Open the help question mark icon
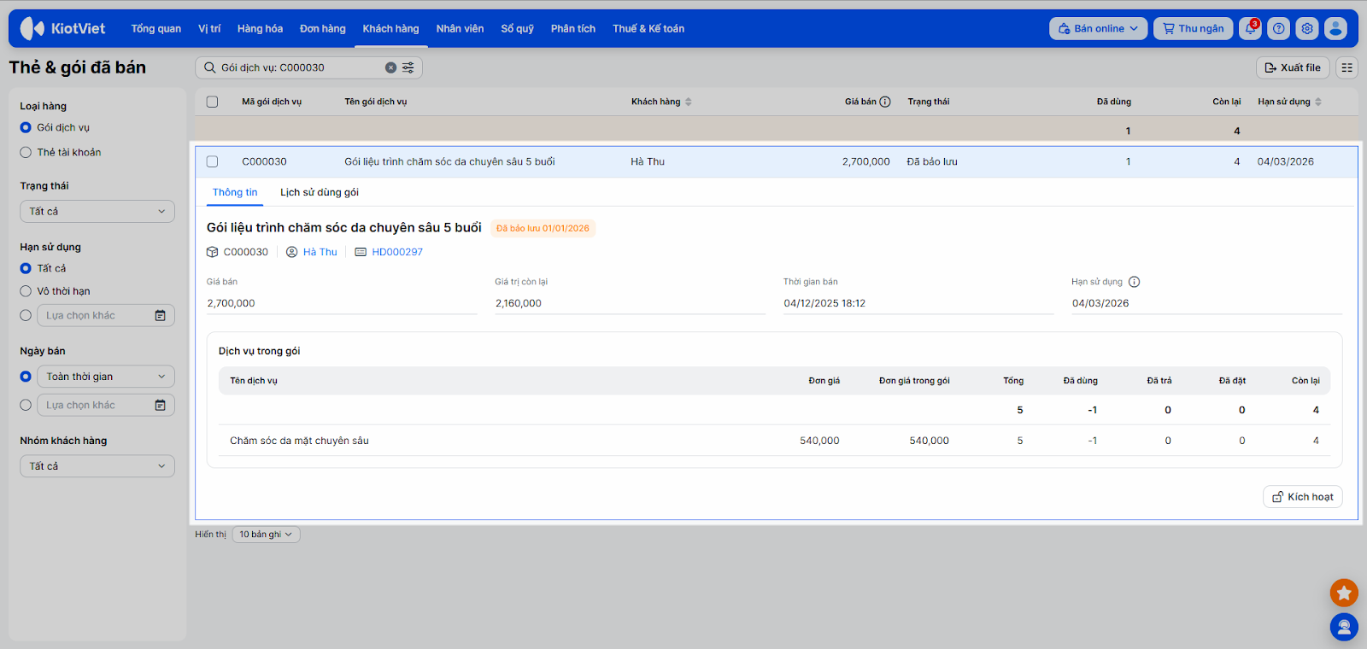The width and height of the screenshot is (1367, 649). (x=1279, y=28)
